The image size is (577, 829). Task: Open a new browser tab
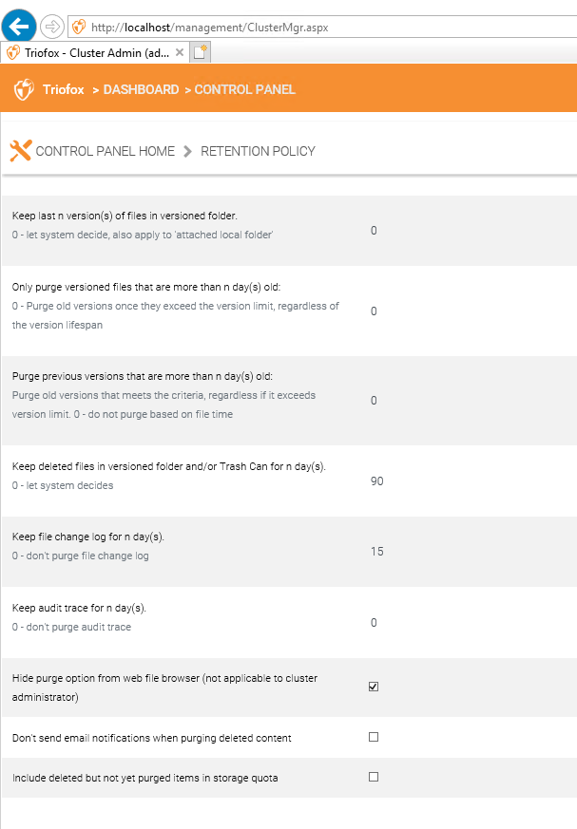(201, 52)
